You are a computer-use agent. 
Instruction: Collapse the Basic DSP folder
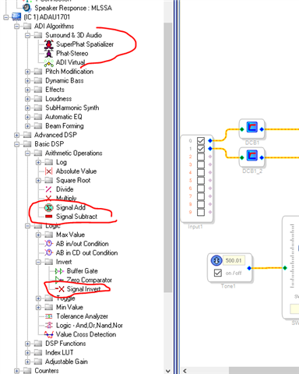(x=17, y=144)
